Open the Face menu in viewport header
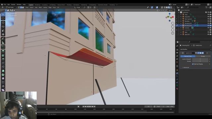The image size is (212, 119). click(54, 7)
